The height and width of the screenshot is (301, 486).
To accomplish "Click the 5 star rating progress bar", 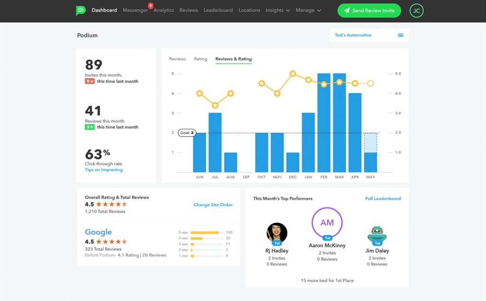I will (x=206, y=233).
